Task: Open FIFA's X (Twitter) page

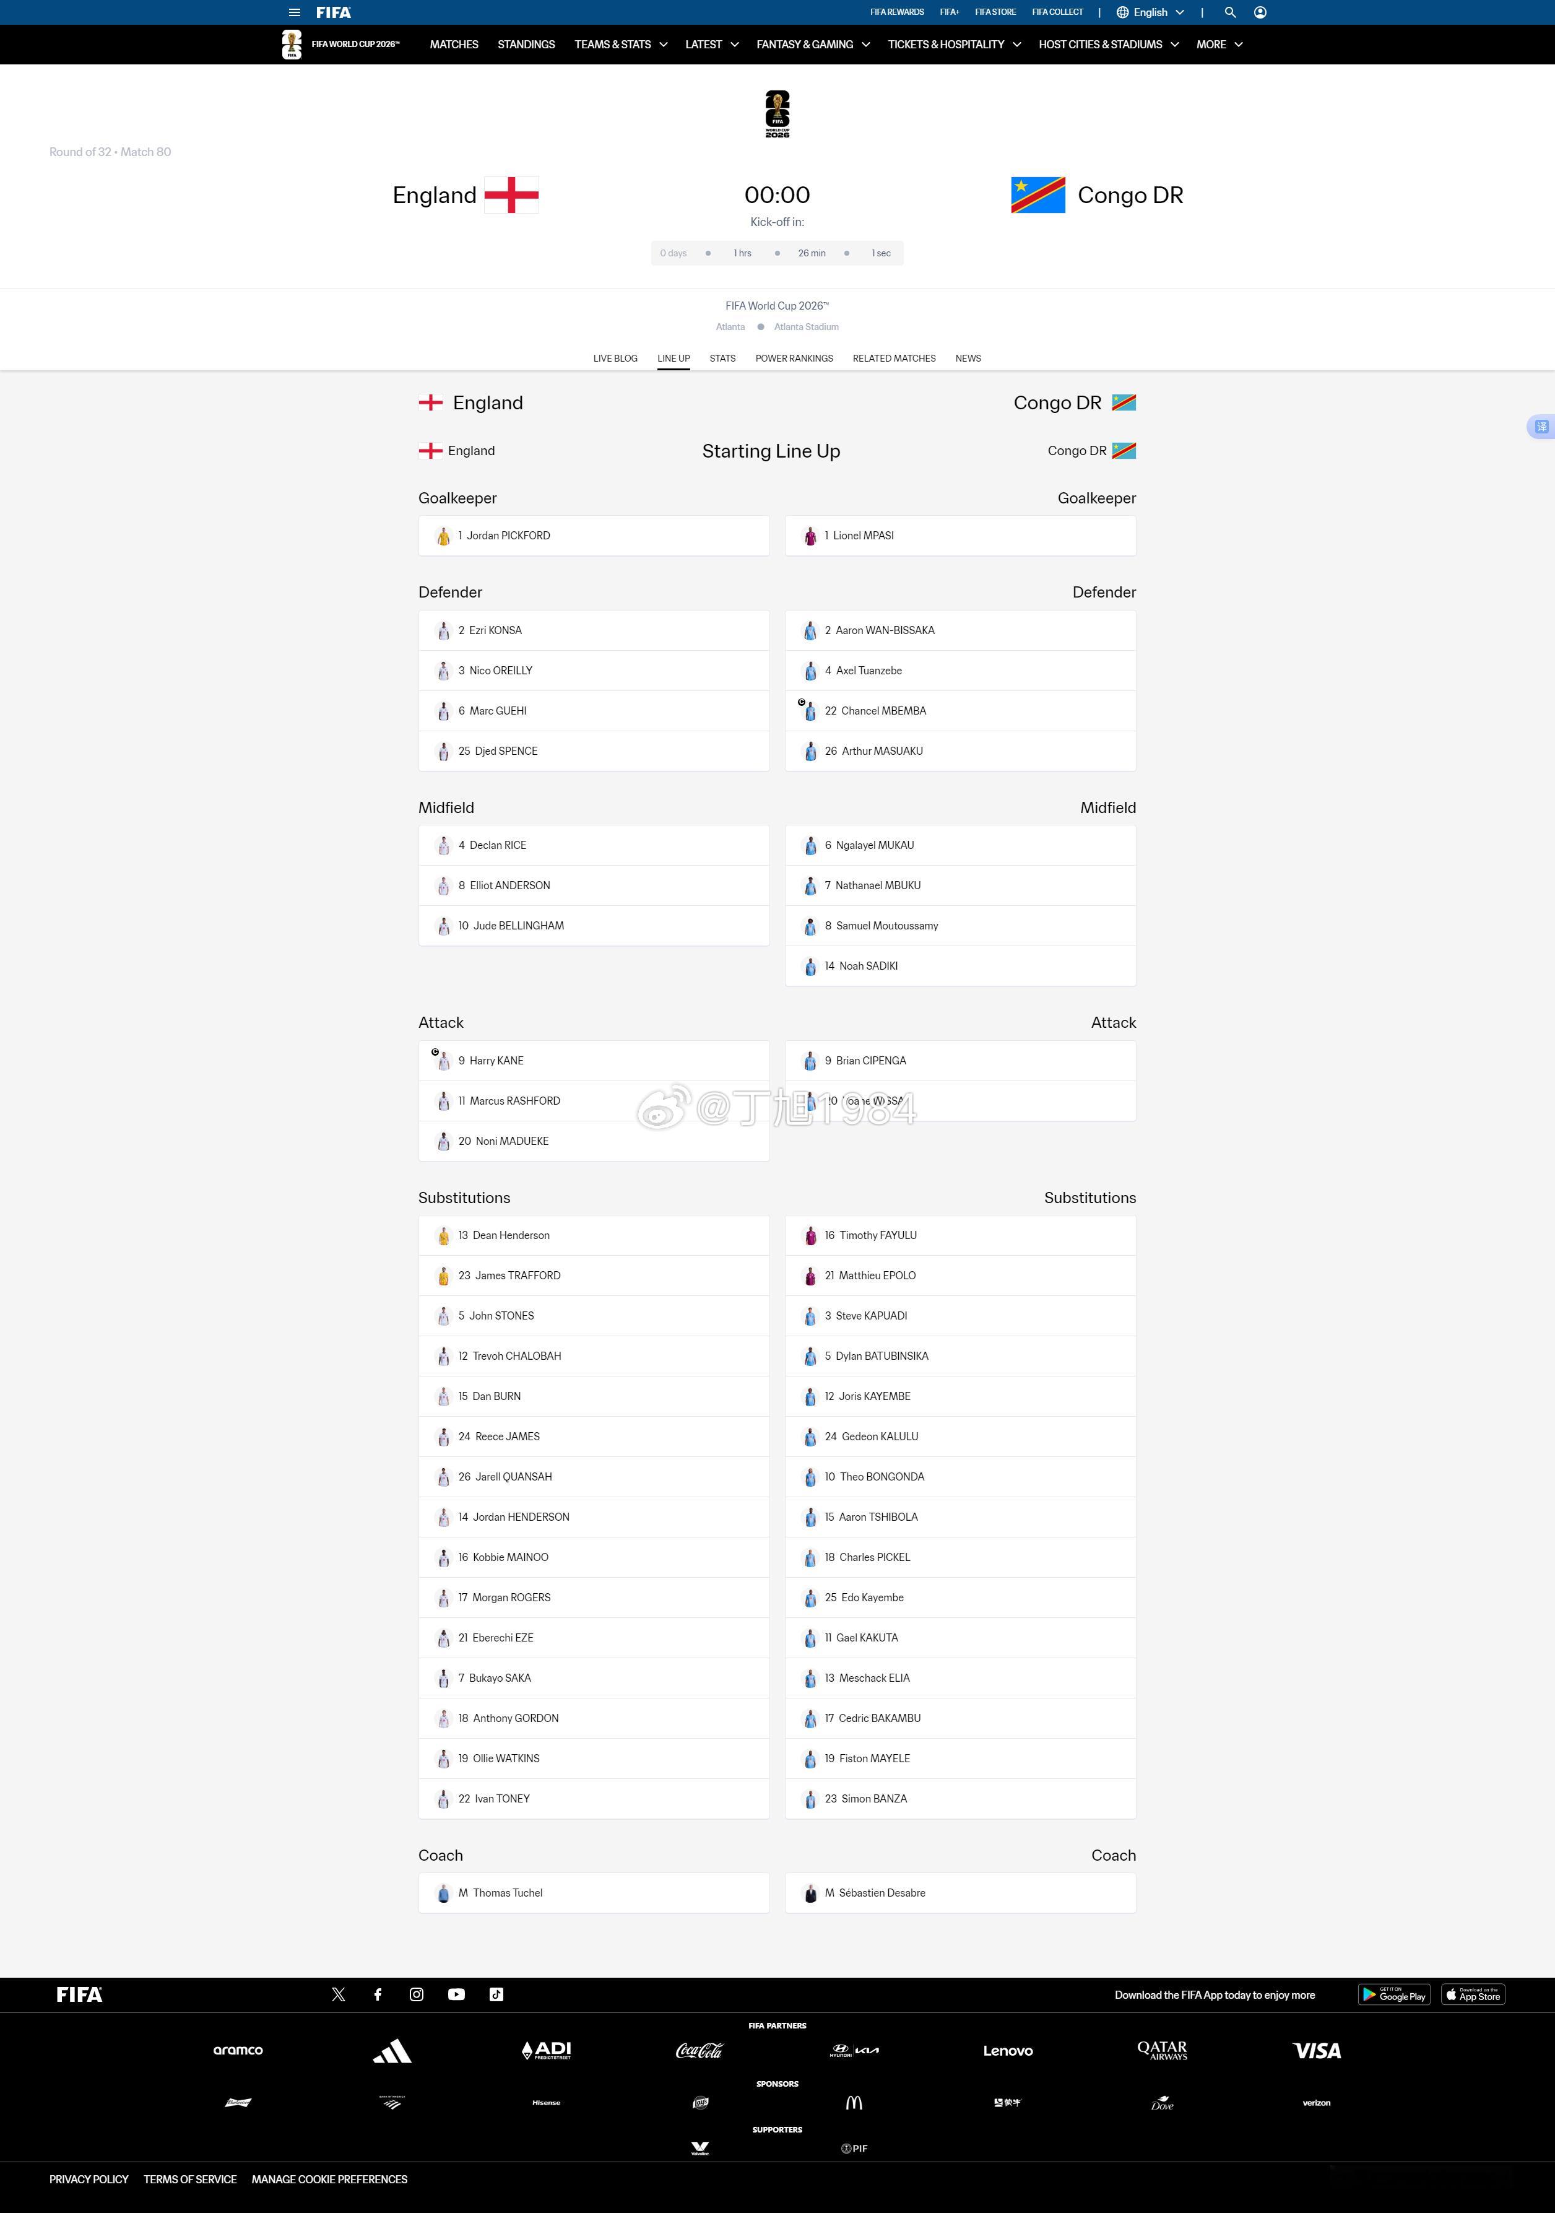Action: coord(338,1994)
